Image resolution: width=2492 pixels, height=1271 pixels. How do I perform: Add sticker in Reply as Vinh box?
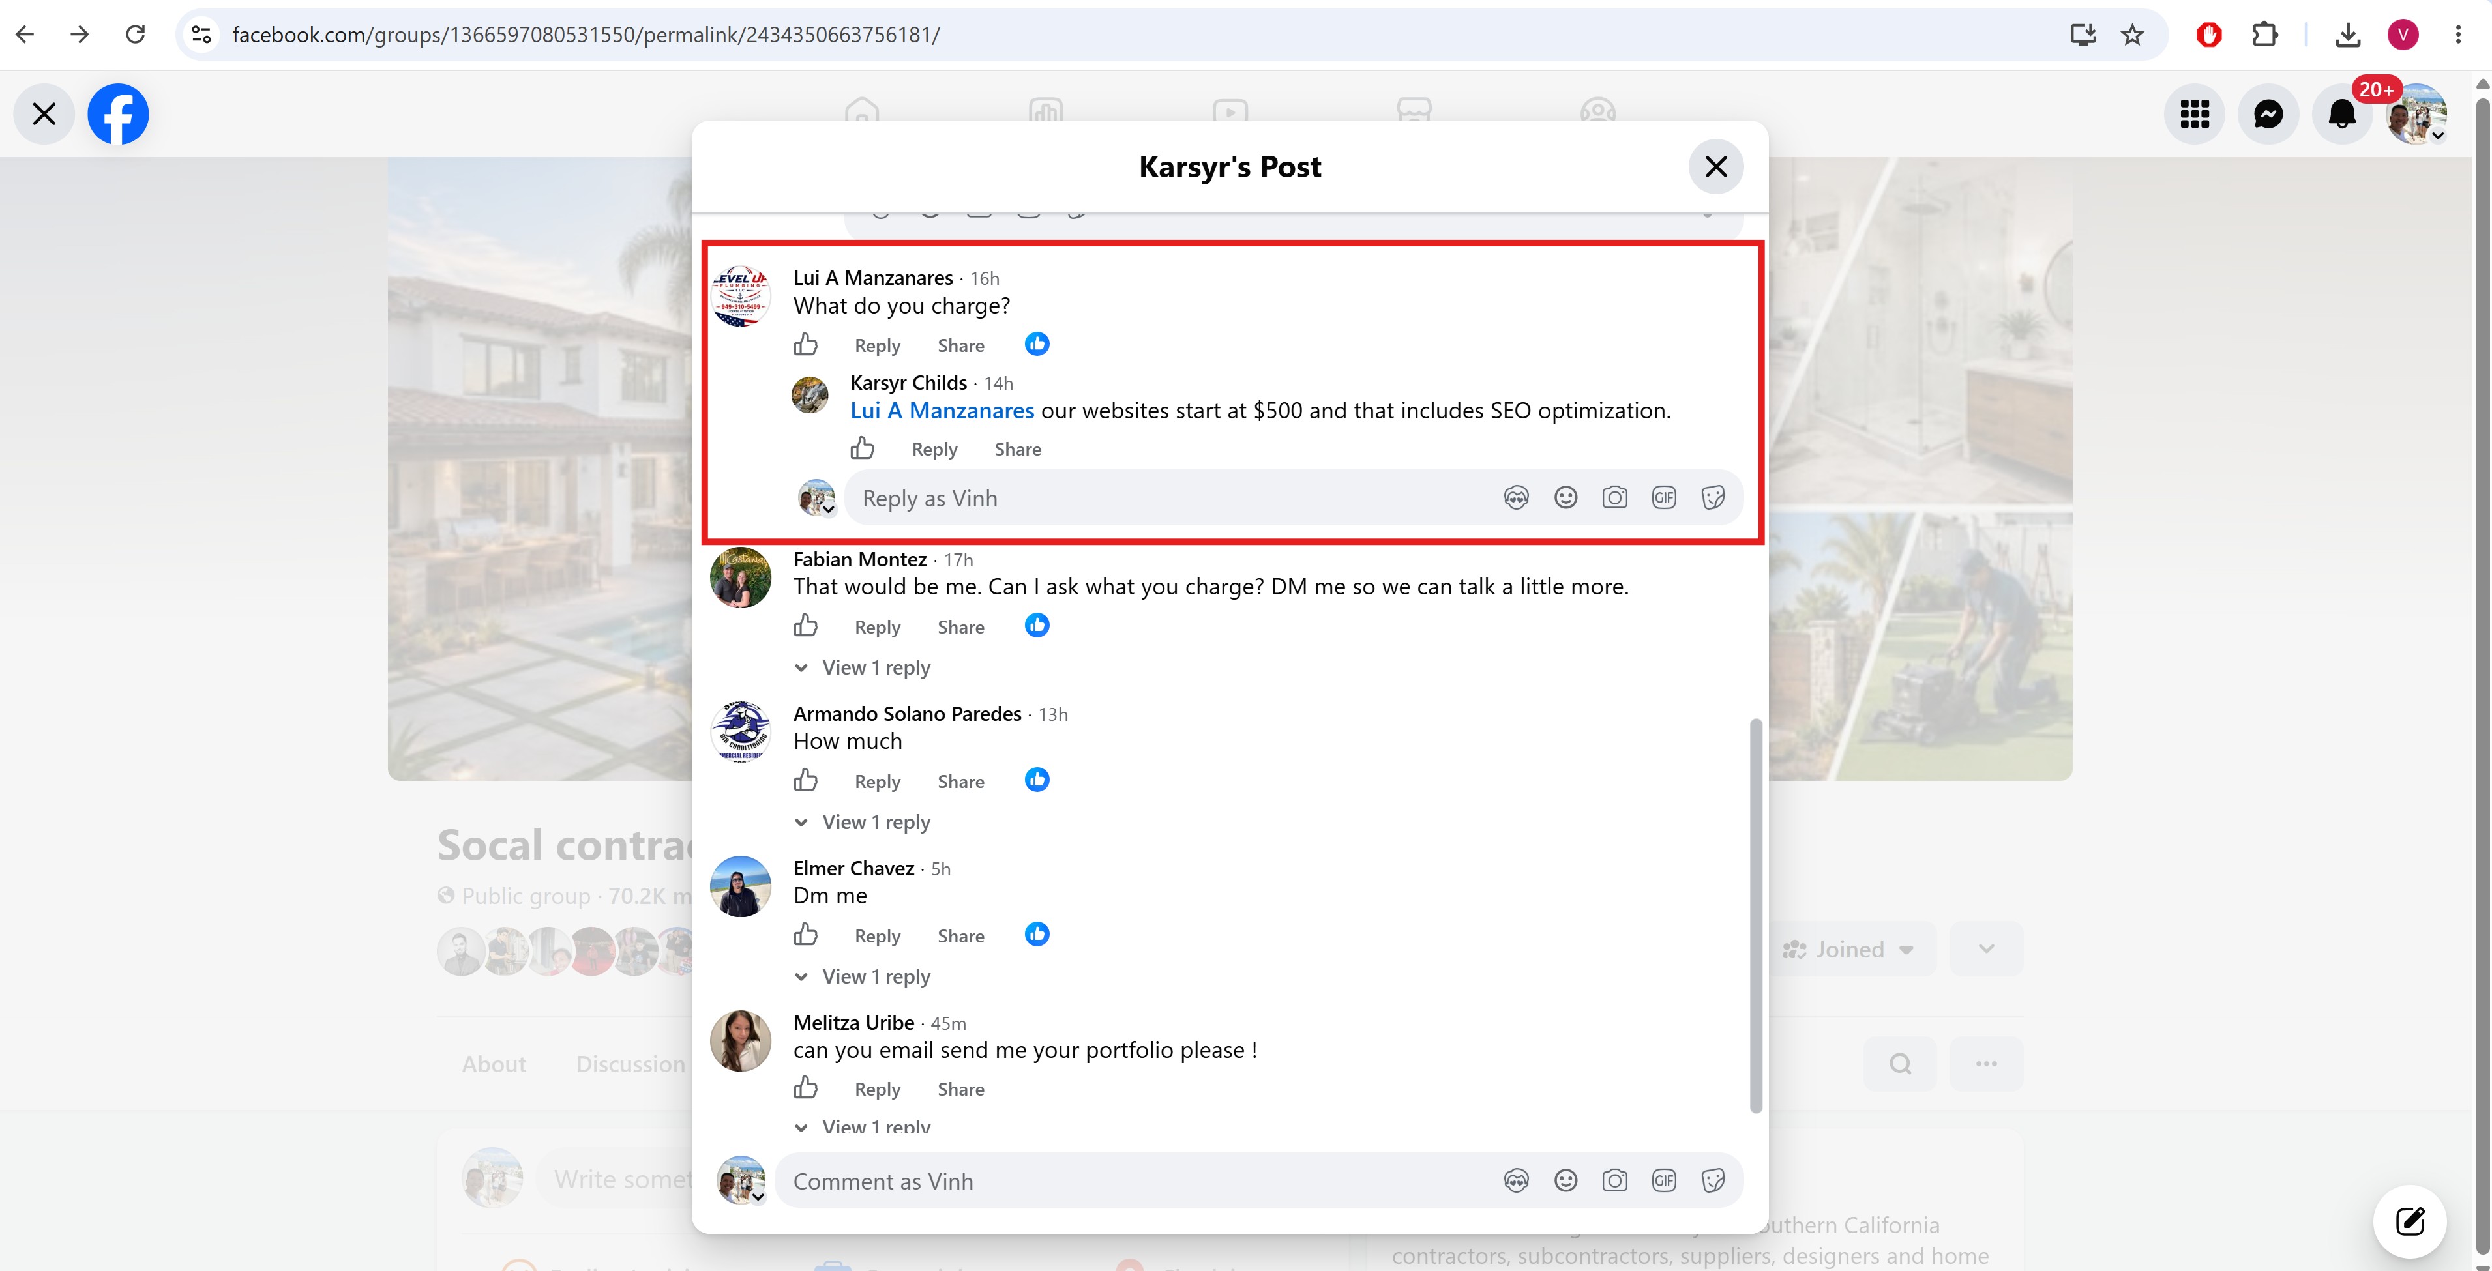click(1713, 497)
